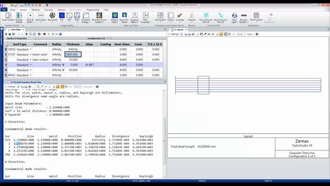
Task: Close the Lens Data tab
Action: pyautogui.click(x=23, y=29)
